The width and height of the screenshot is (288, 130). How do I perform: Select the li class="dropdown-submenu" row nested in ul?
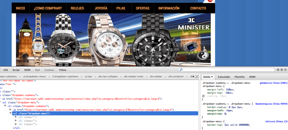point(28,106)
